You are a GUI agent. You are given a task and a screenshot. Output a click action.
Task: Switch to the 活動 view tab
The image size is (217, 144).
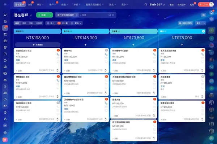click(x=31, y=23)
